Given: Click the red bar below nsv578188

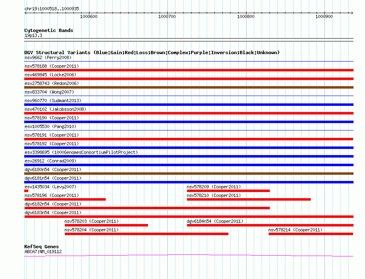Looking at the screenshot, I should tap(189, 70).
